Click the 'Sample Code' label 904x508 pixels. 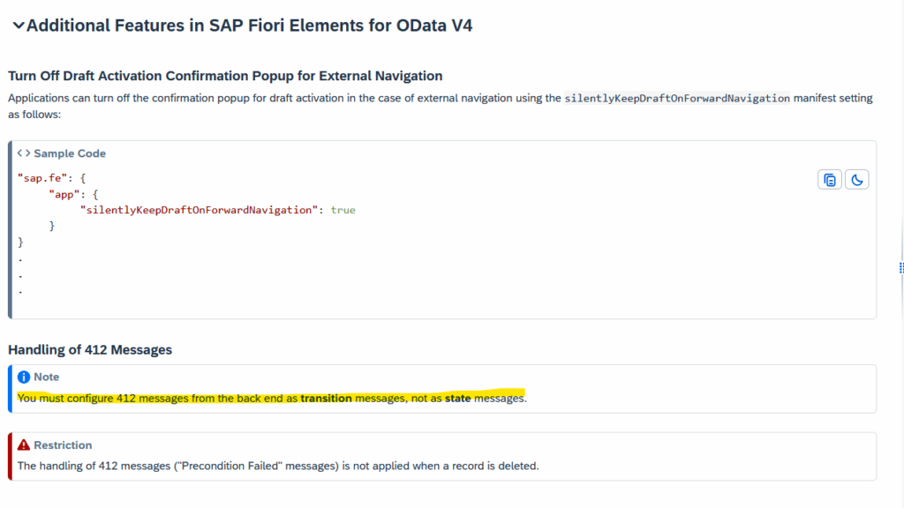[70, 153]
